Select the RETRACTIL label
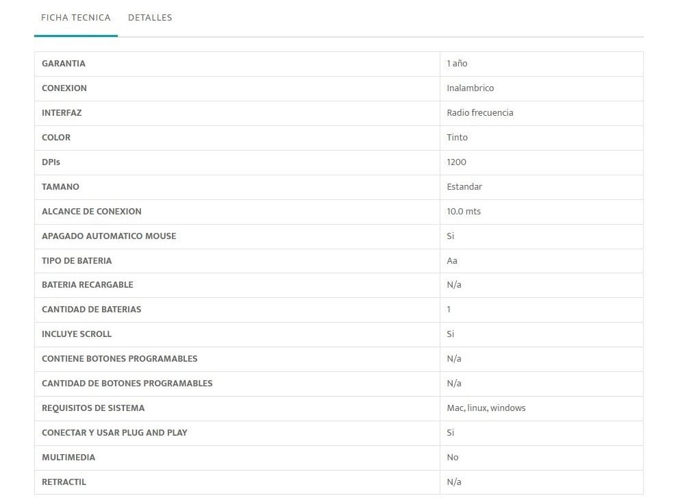678x498 pixels. [x=64, y=482]
